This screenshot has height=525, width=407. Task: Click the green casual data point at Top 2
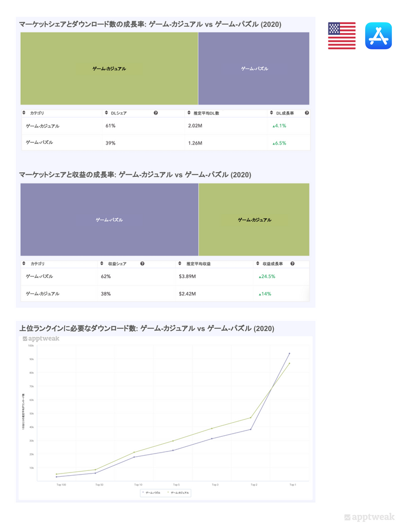tap(250, 417)
